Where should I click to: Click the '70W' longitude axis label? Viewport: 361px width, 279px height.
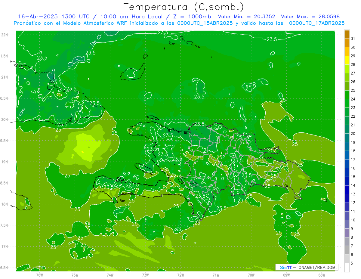click(251, 275)
